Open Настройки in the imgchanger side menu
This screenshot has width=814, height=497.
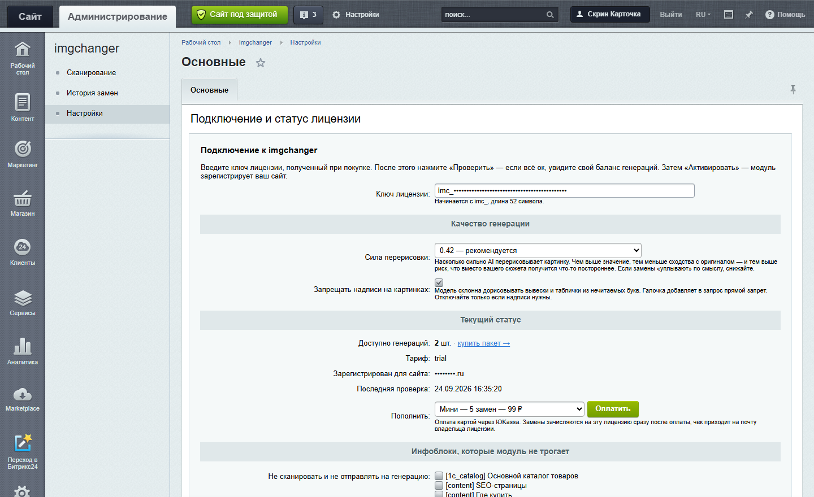click(x=85, y=114)
